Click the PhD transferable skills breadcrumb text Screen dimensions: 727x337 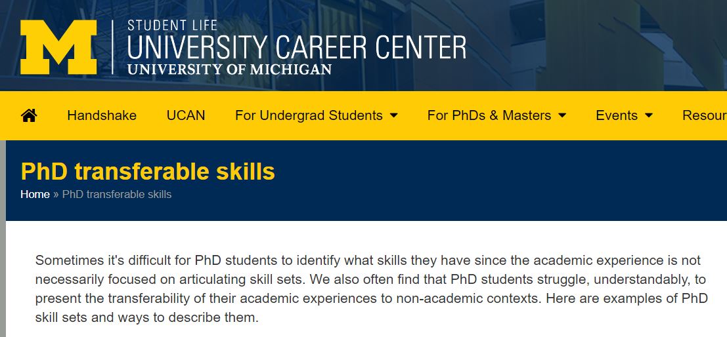click(x=116, y=194)
